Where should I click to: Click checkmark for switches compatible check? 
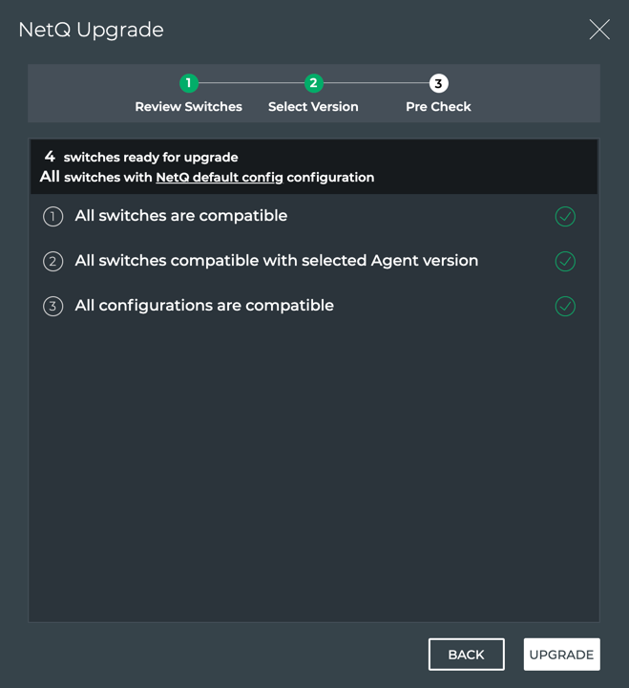pyautogui.click(x=565, y=217)
